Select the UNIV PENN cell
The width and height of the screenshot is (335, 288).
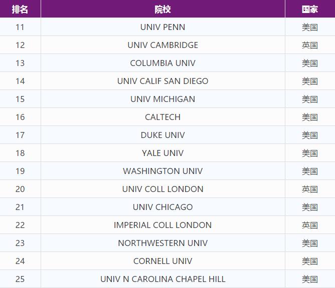coord(162,27)
